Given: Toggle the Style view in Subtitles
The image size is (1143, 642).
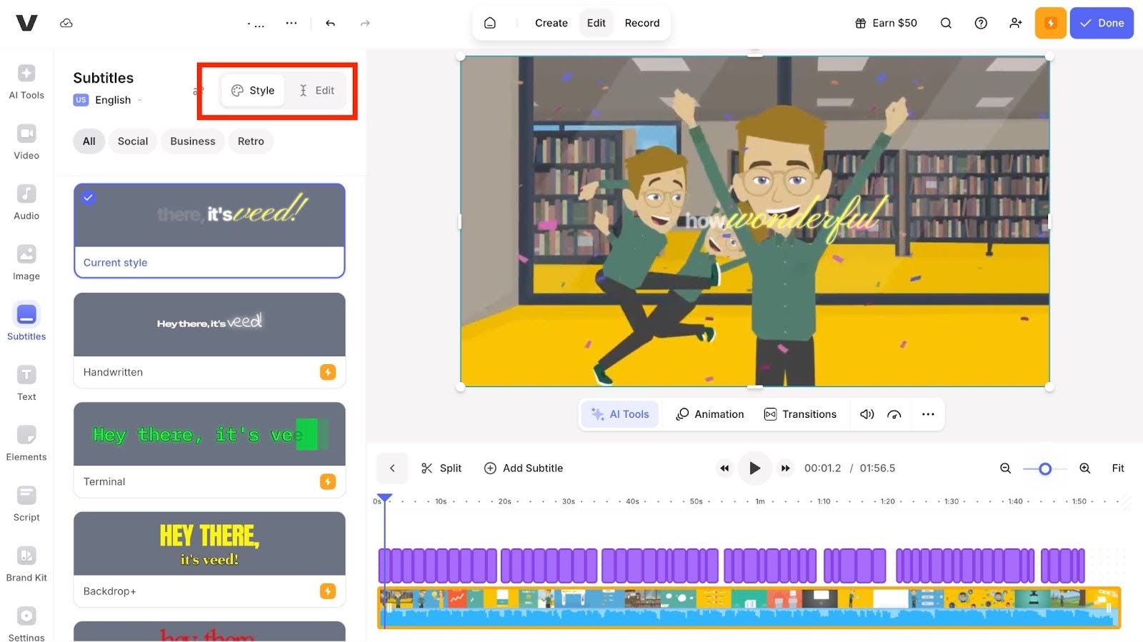Looking at the screenshot, I should tap(253, 91).
